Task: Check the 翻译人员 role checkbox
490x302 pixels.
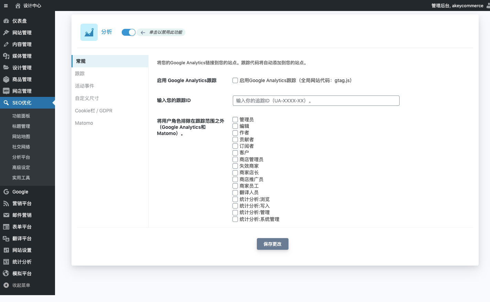Action: point(235,193)
